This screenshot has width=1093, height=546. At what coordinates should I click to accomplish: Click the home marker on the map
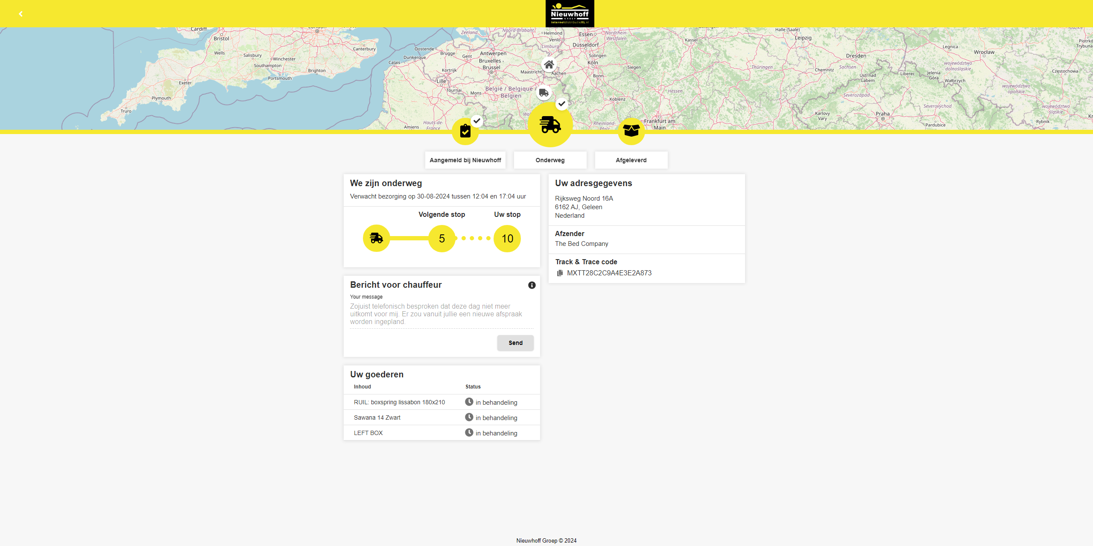pyautogui.click(x=549, y=64)
